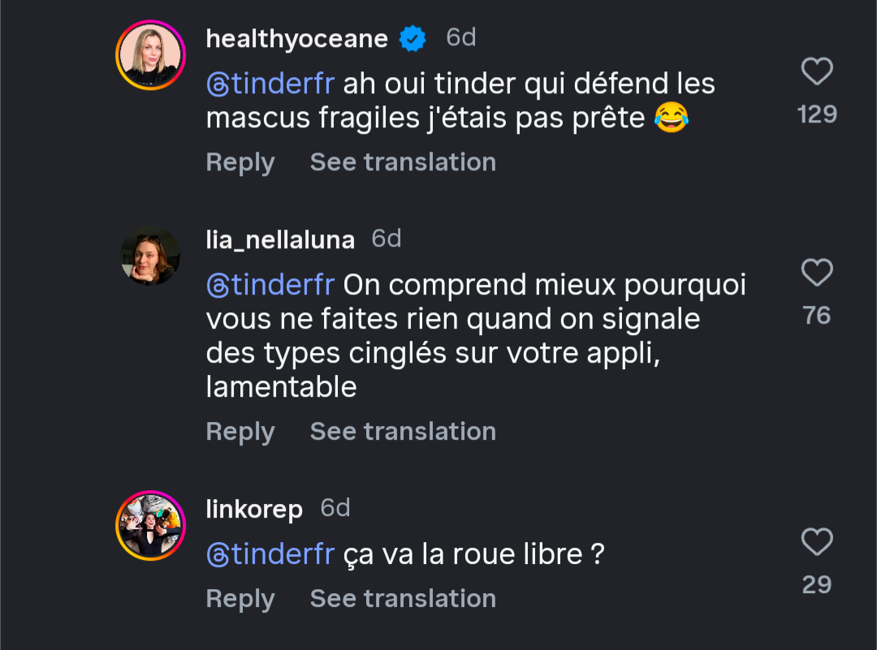Open the linkorep username link

pos(254,510)
